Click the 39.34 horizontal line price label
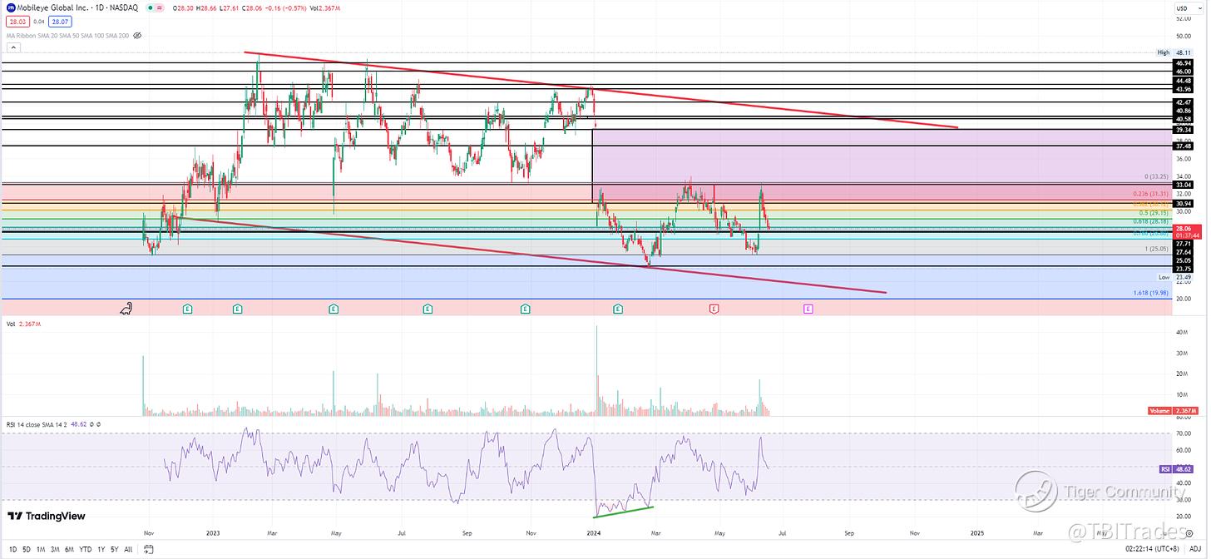This screenshot has width=1211, height=559. (x=1184, y=130)
